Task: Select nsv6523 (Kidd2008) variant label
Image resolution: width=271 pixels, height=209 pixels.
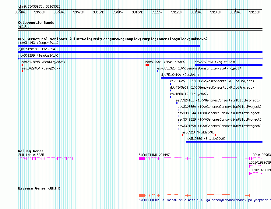Action: (x=198, y=132)
